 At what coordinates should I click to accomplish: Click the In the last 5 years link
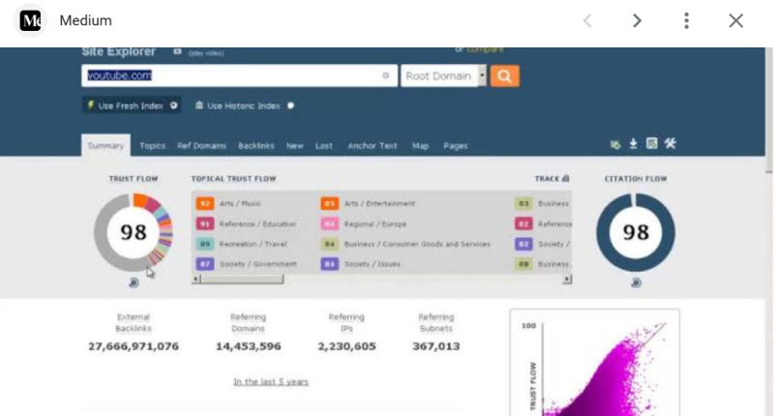[271, 381]
